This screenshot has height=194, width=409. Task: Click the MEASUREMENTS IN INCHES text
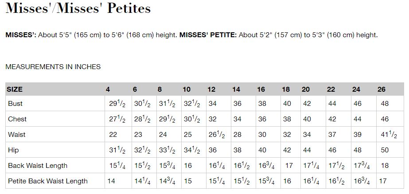point(53,67)
